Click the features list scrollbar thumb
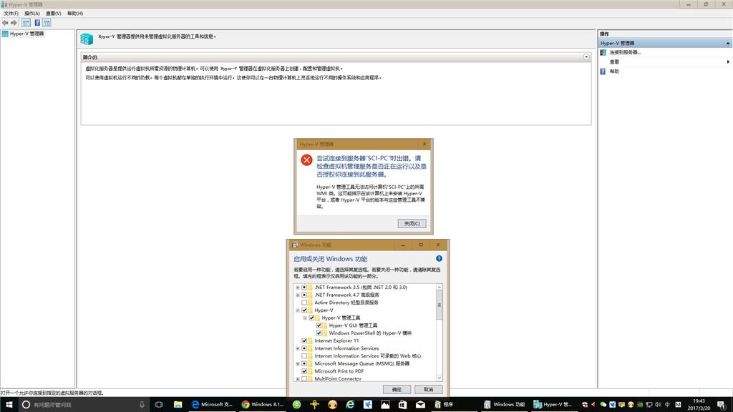This screenshot has width=733, height=412. pos(439,305)
